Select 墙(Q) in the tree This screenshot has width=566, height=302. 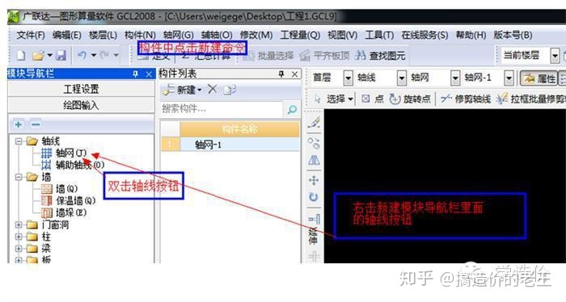click(x=60, y=189)
